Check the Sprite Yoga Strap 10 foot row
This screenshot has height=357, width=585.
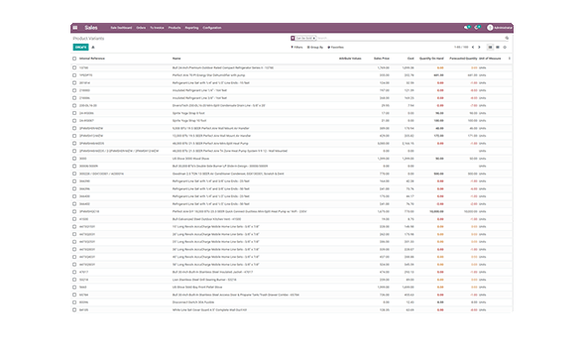pos(74,121)
